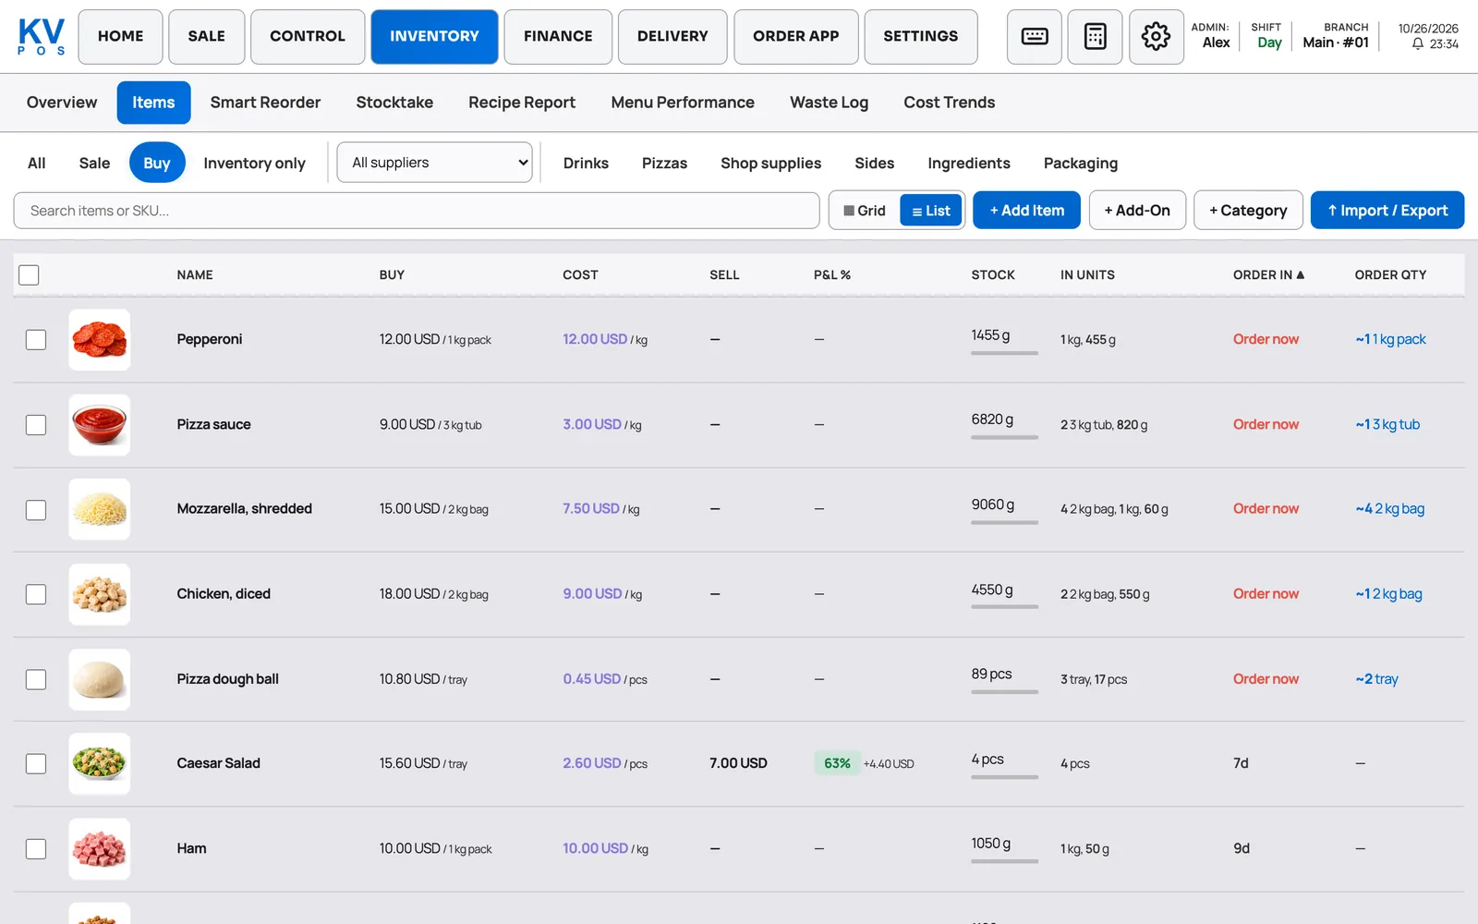Open the Ham product image
This screenshot has height=924, width=1478.
point(100,848)
